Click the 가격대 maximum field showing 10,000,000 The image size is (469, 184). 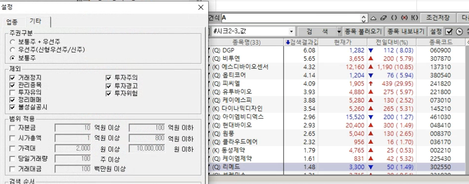click(x=147, y=149)
